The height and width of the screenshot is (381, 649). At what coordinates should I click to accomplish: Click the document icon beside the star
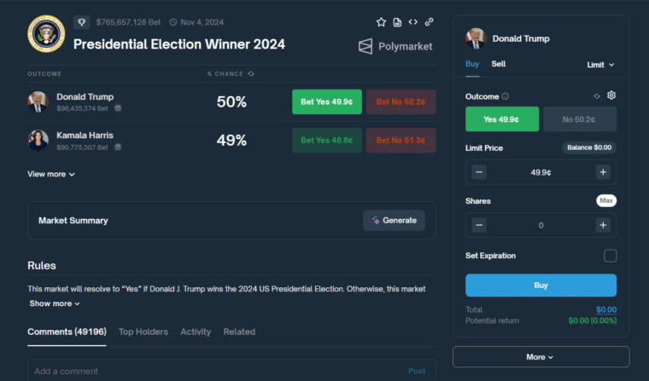click(x=397, y=22)
